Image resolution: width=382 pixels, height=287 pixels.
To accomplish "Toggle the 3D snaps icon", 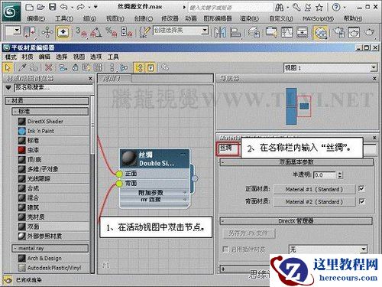I will pos(81,32).
